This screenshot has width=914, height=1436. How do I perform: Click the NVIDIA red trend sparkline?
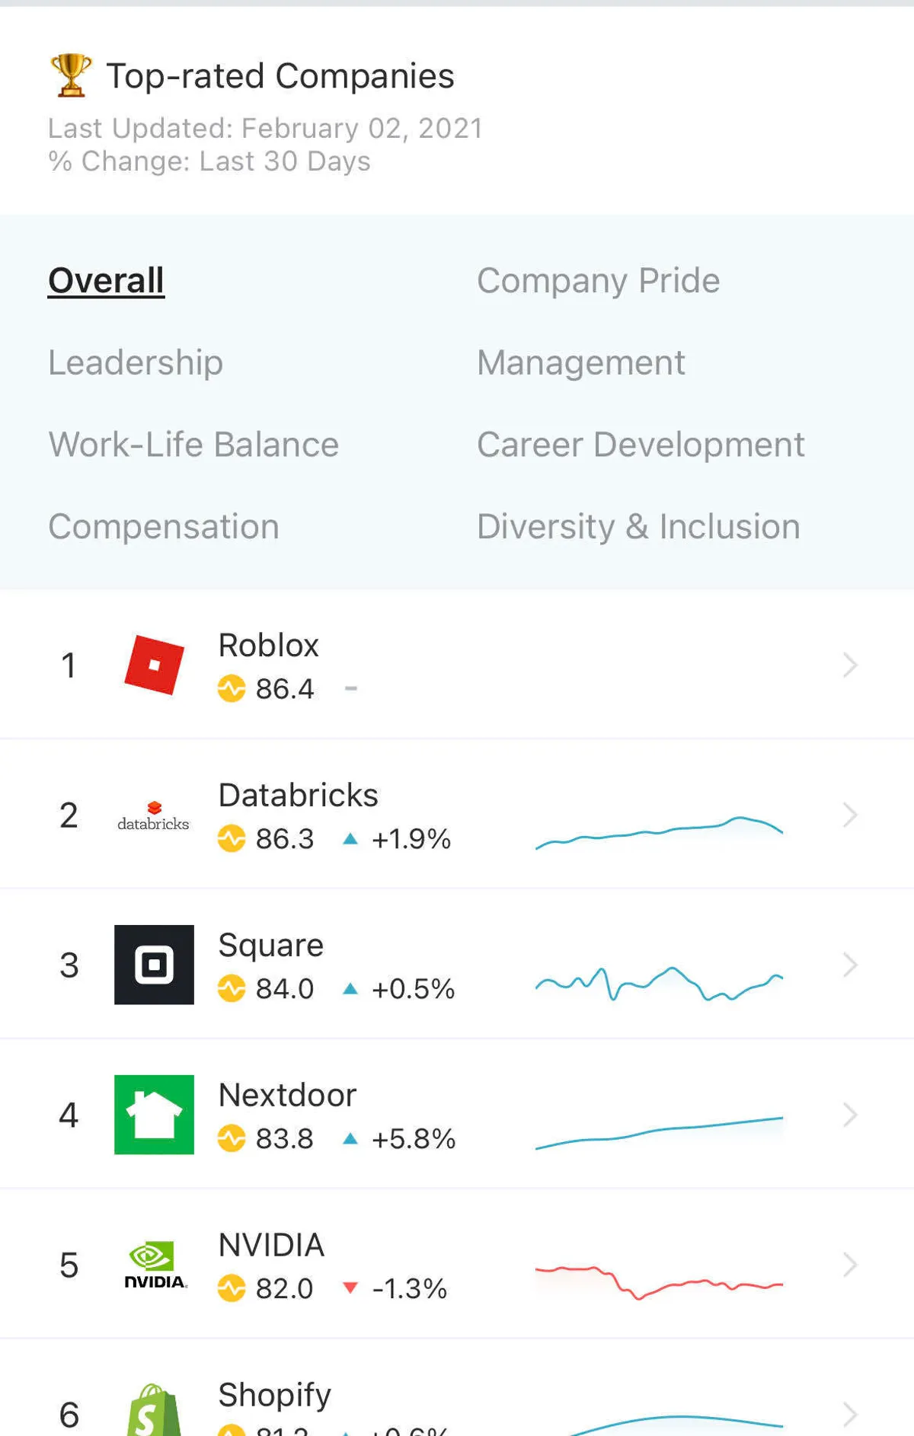tap(659, 1281)
